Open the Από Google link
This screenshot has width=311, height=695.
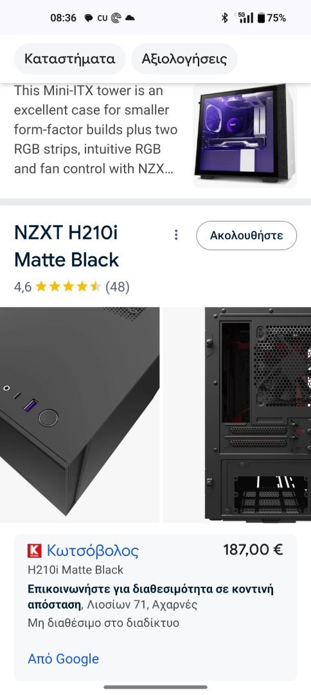(x=63, y=659)
